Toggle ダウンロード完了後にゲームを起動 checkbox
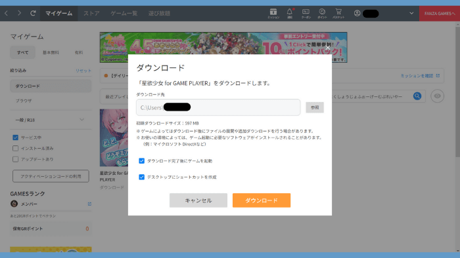The image size is (460, 258). [x=142, y=160]
